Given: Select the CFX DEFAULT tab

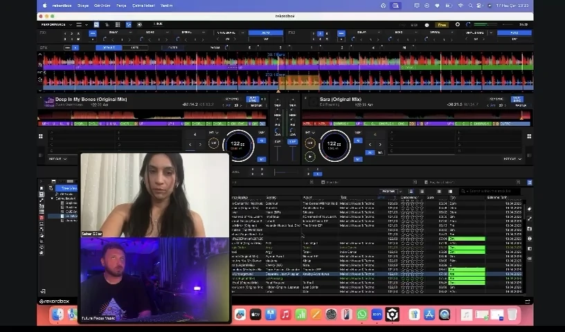Looking at the screenshot, I should click(109, 48).
